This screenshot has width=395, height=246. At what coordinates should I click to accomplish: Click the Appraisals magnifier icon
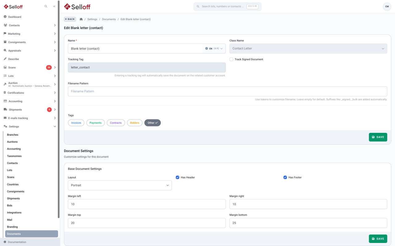pos(5,50)
